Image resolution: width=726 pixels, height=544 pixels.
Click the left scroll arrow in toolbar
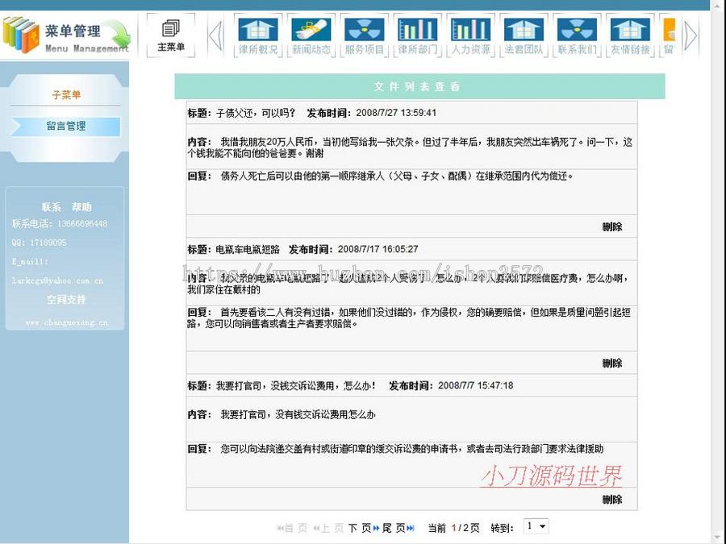(215, 34)
